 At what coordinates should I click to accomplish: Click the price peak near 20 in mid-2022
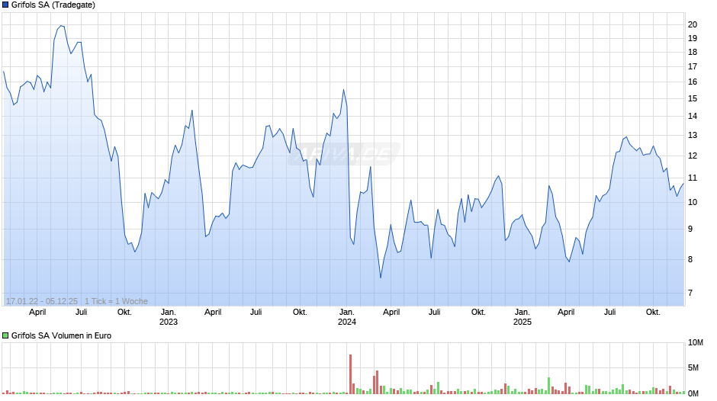tap(61, 26)
